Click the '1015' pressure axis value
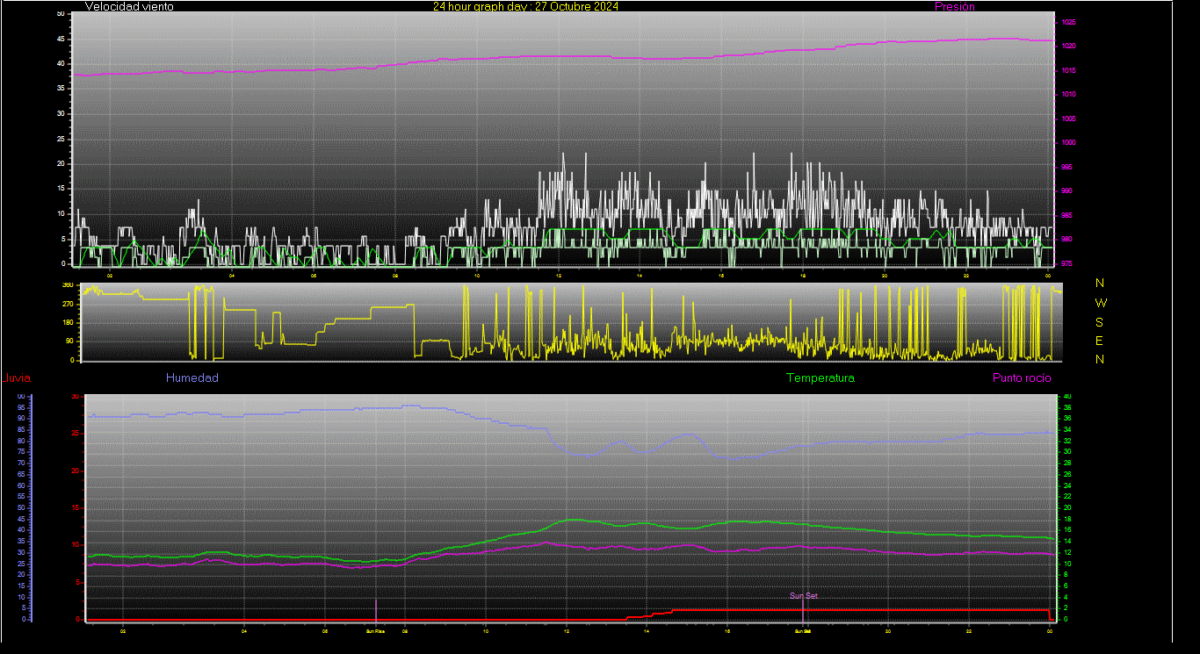The image size is (1200, 654). [1068, 71]
